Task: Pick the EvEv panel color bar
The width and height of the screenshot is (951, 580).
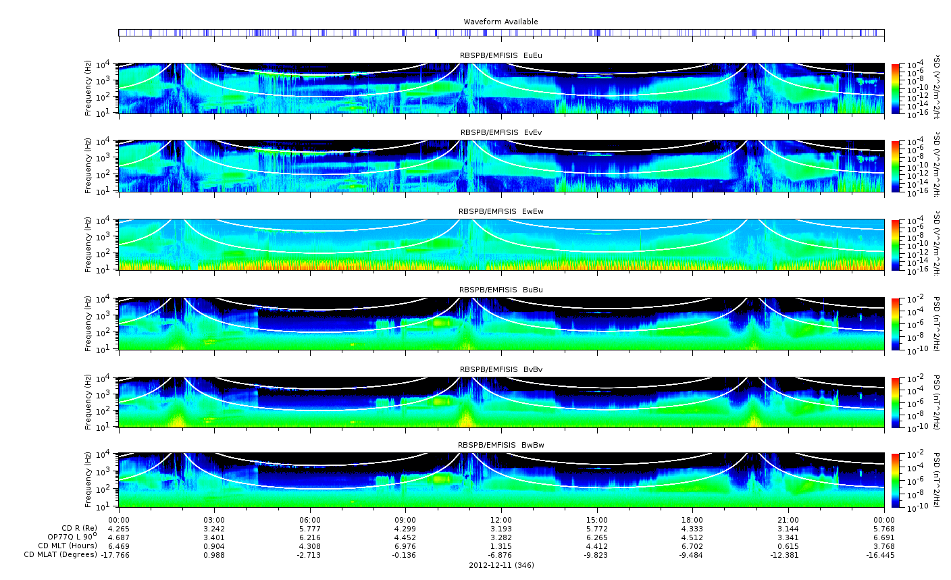Action: pyautogui.click(x=896, y=166)
